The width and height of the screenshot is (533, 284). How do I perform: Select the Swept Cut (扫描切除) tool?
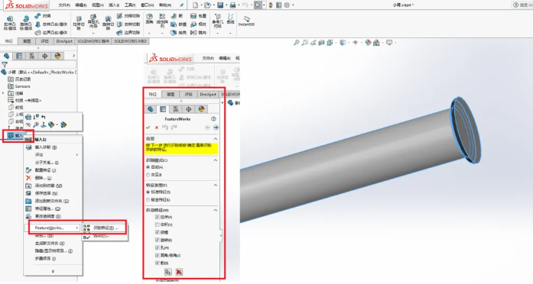[128, 16]
